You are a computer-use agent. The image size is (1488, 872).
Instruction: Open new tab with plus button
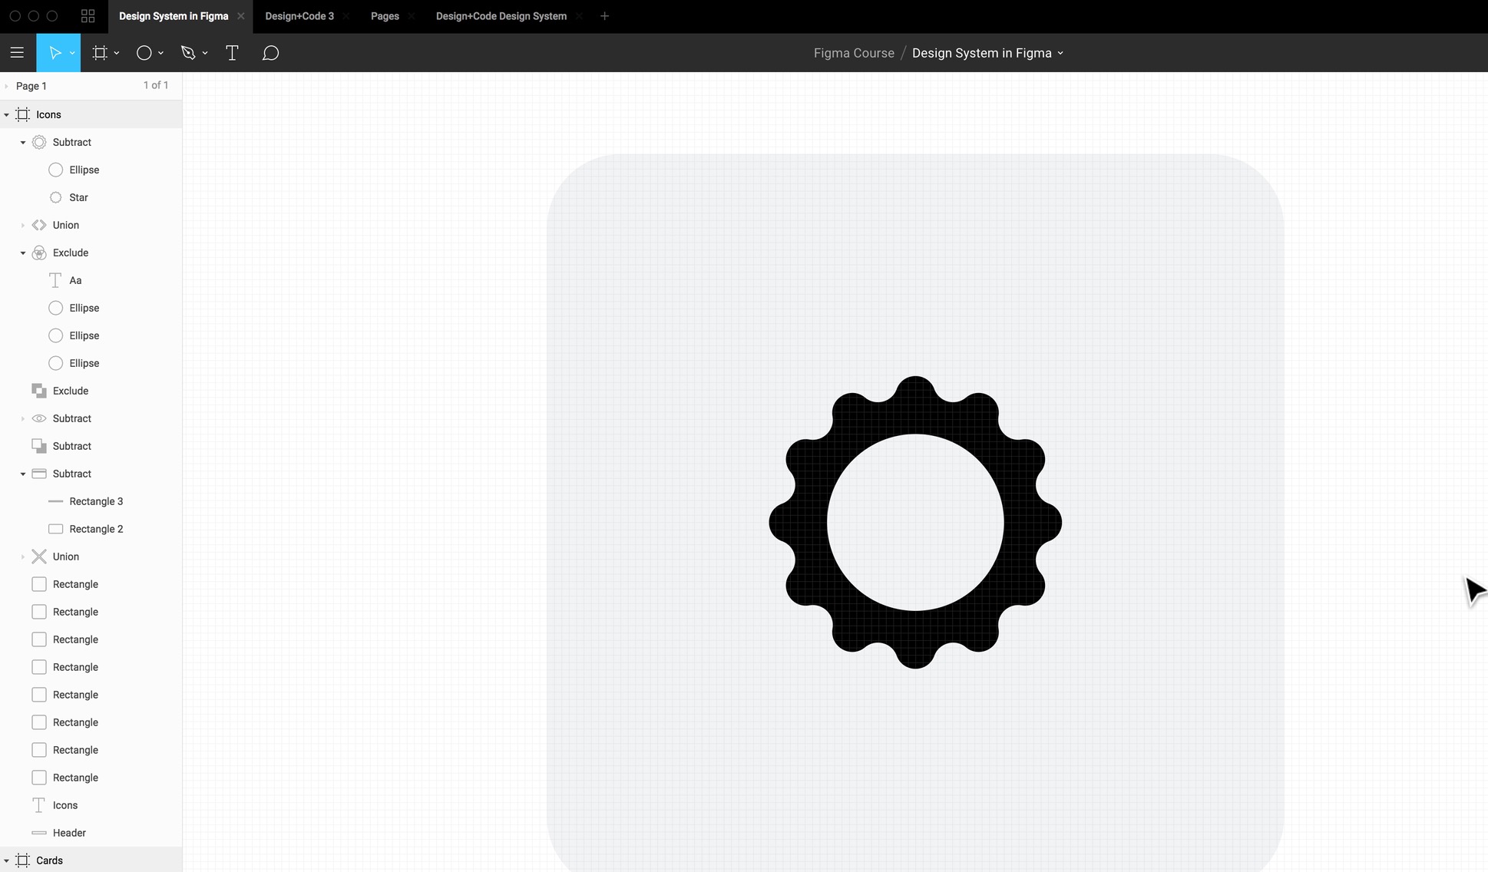[x=604, y=16]
